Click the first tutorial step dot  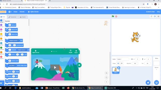pyautogui.click(x=52, y=51)
